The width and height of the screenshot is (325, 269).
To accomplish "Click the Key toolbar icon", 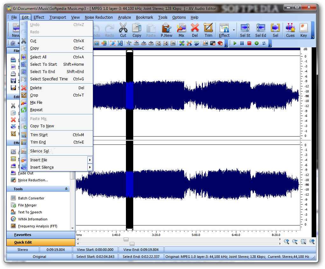I will [x=303, y=28].
